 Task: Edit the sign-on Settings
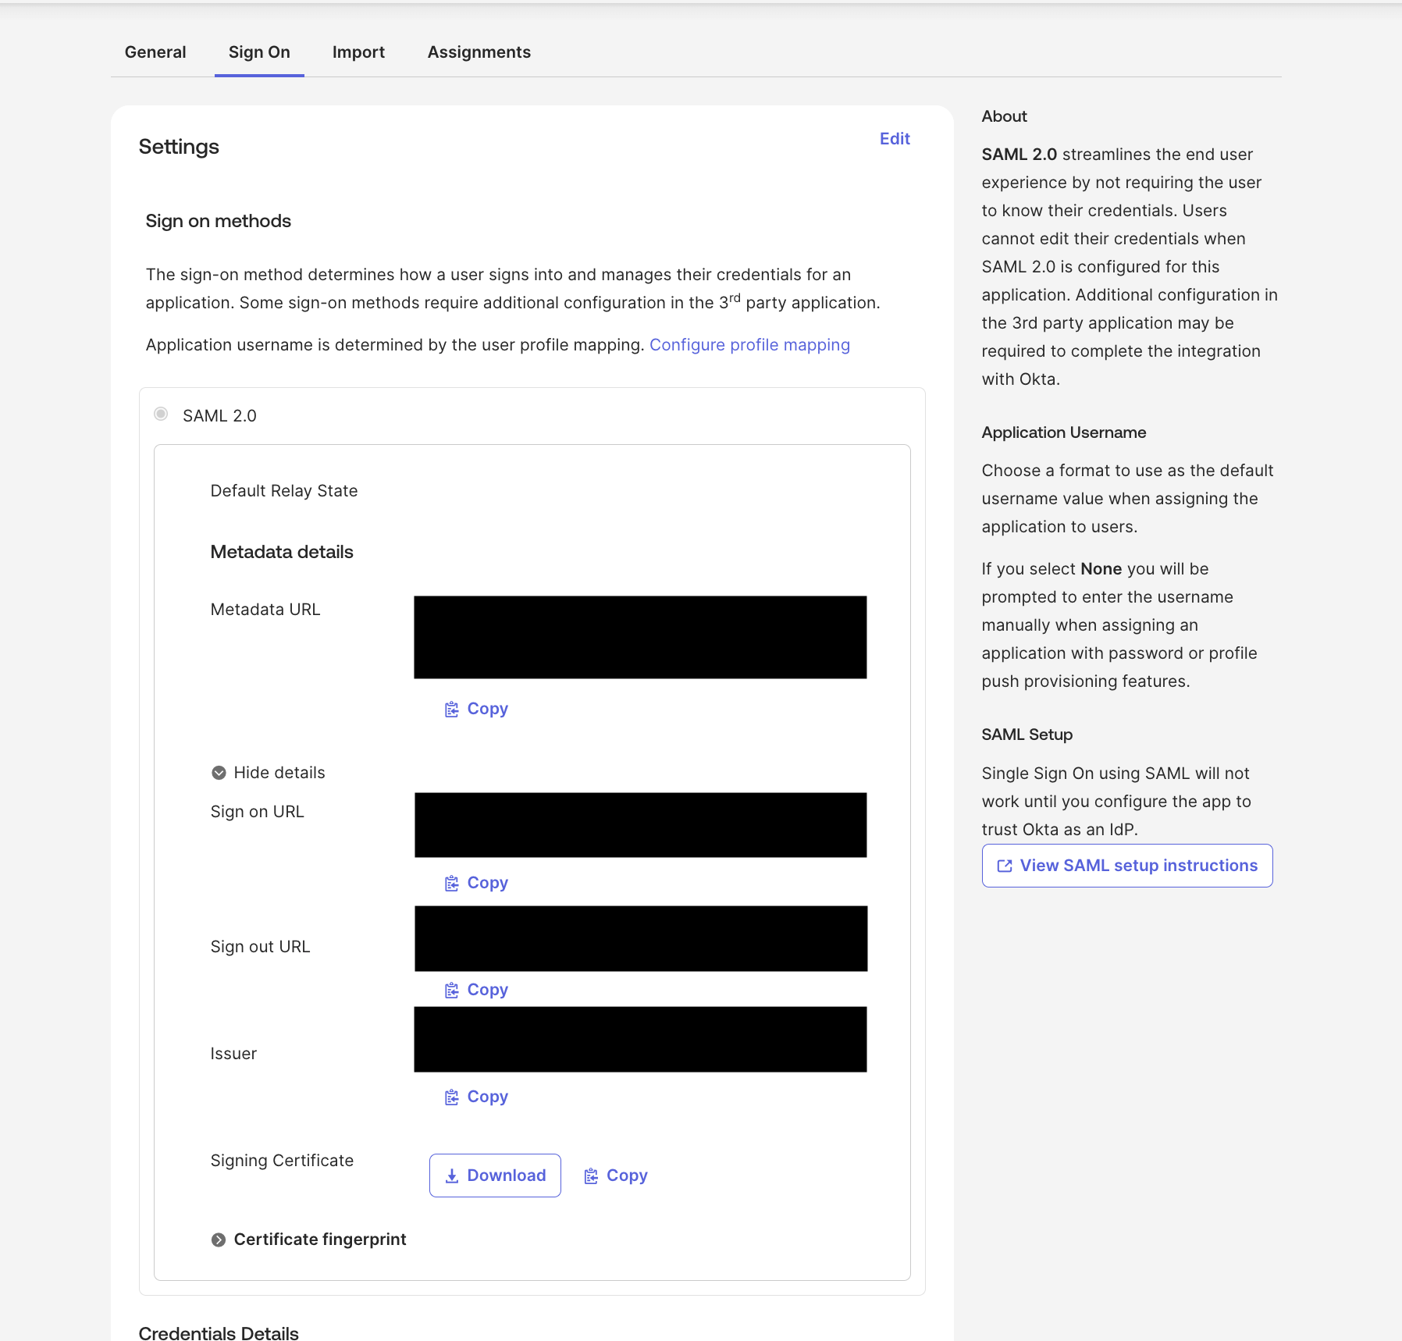point(895,138)
